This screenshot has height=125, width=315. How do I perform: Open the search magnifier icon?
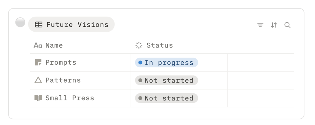[287, 25]
